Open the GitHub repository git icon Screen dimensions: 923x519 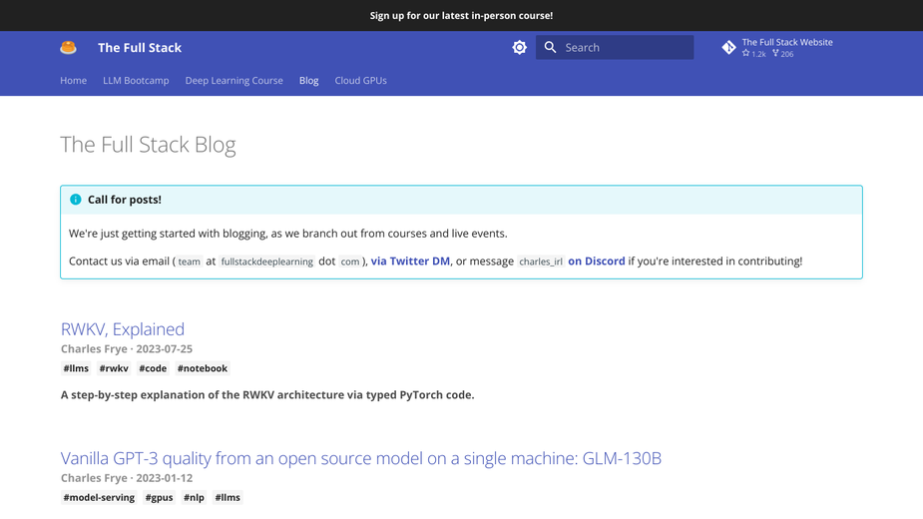click(x=728, y=47)
